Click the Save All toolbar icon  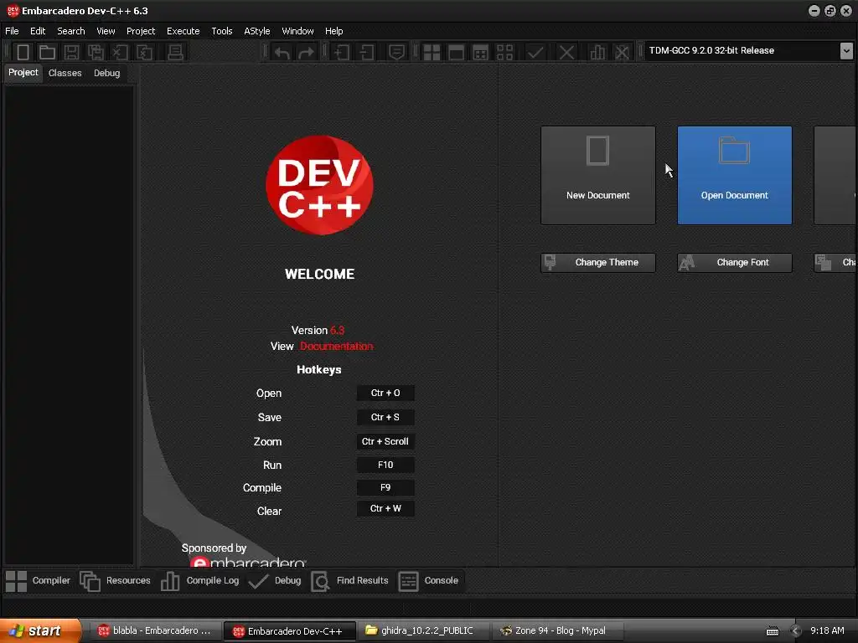[x=96, y=53]
